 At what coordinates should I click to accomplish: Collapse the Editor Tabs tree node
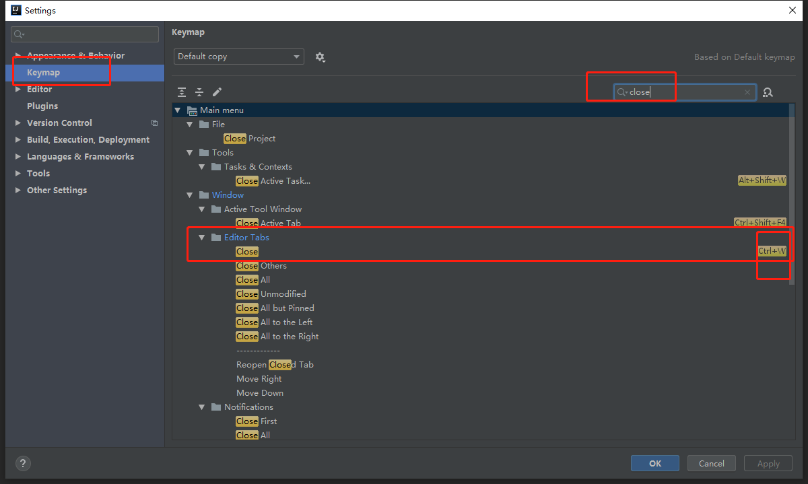pos(201,237)
